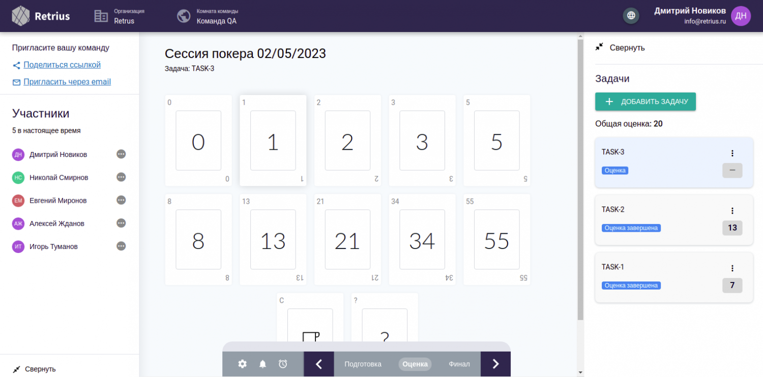Open TASK-3 three-dot menu
Image resolution: width=763 pixels, height=377 pixels.
[x=732, y=153]
